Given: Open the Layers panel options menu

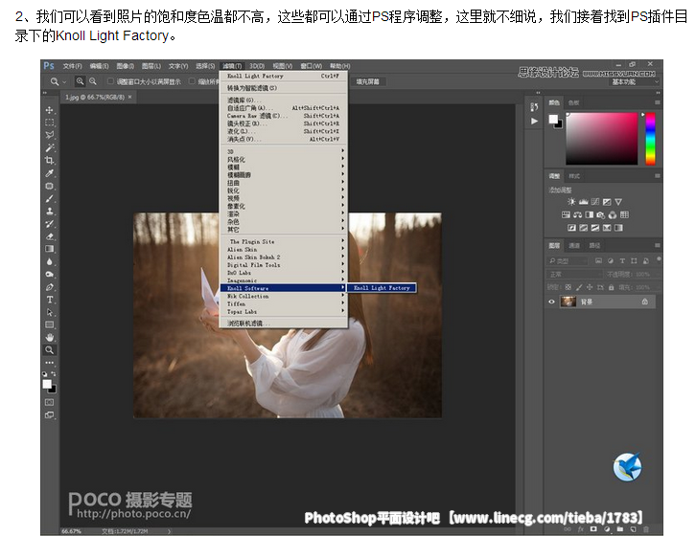Looking at the screenshot, I should tap(658, 245).
